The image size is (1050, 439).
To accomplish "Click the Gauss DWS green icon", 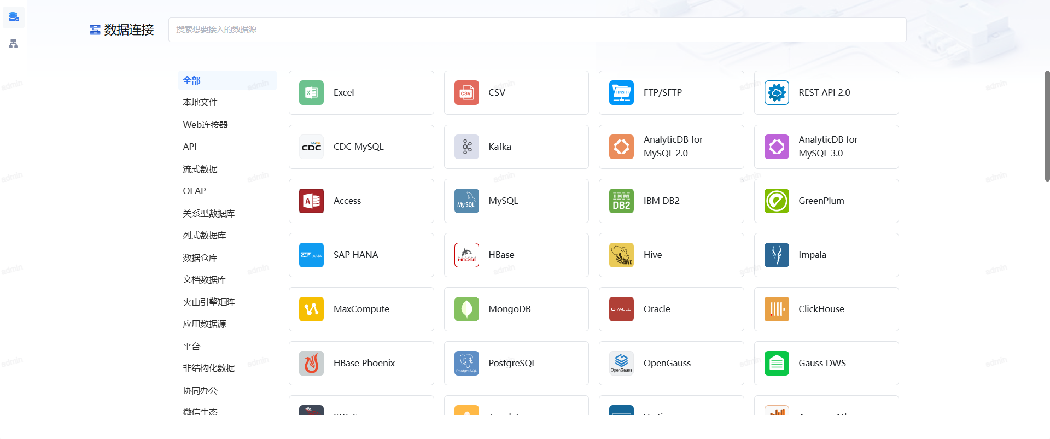I will coord(777,363).
